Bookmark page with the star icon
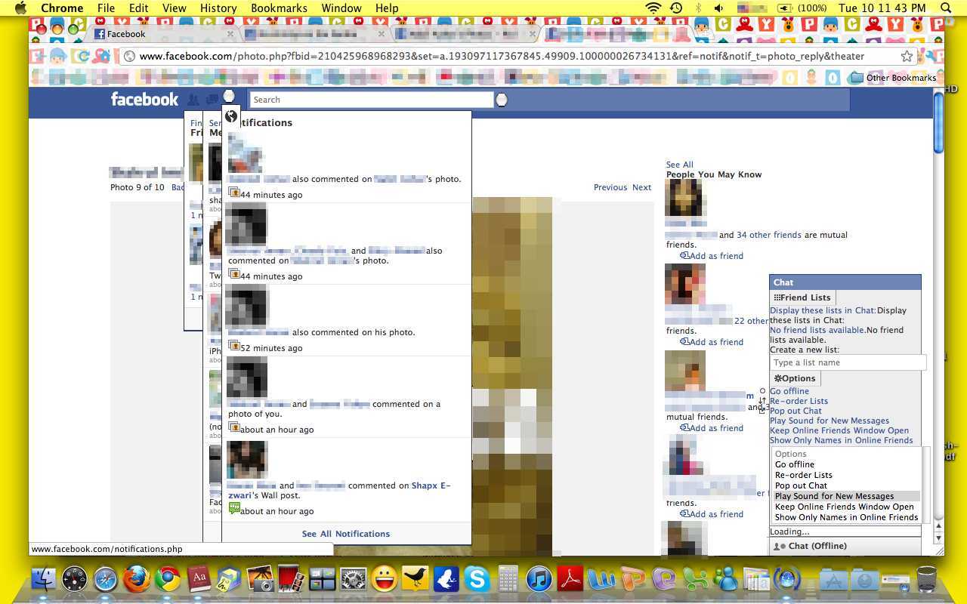 tap(907, 56)
